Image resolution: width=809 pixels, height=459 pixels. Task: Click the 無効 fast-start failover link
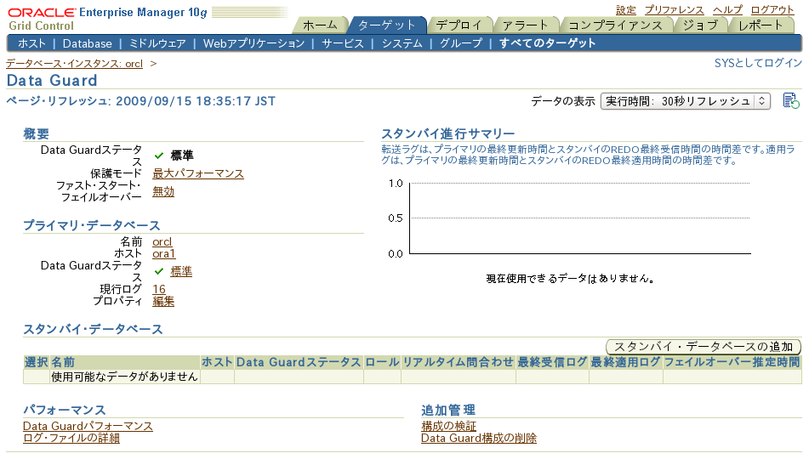pos(163,191)
